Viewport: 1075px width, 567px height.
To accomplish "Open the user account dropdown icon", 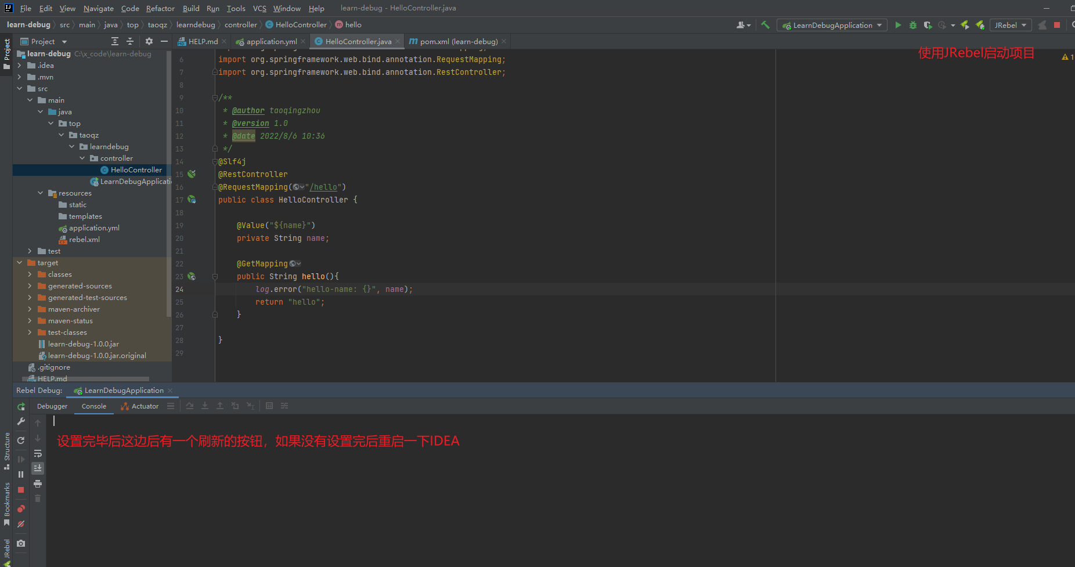I will pos(744,25).
